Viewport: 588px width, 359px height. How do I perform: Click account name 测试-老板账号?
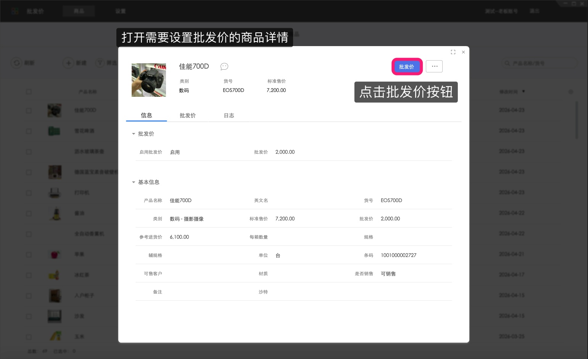501,11
